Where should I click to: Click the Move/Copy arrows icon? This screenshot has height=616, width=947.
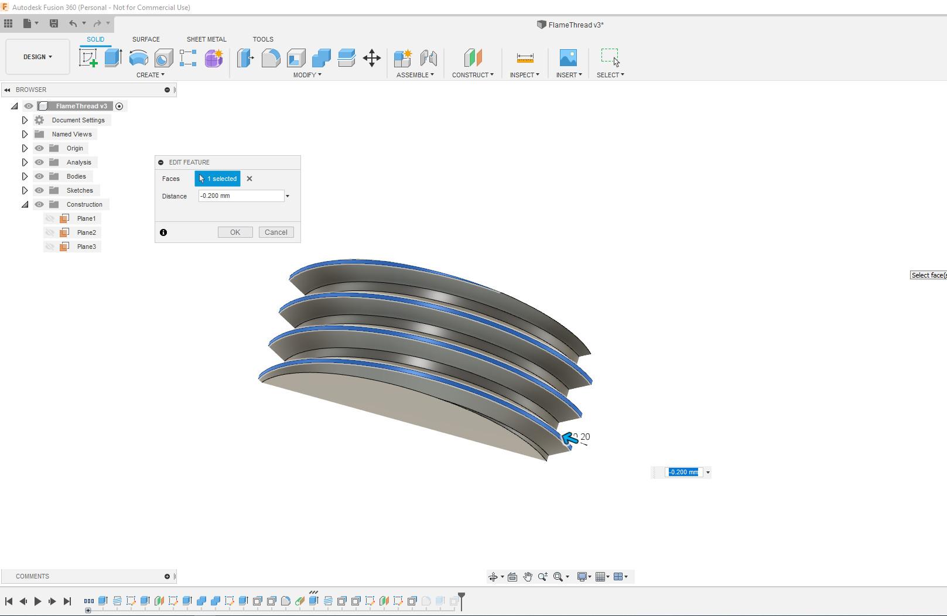[x=372, y=58]
